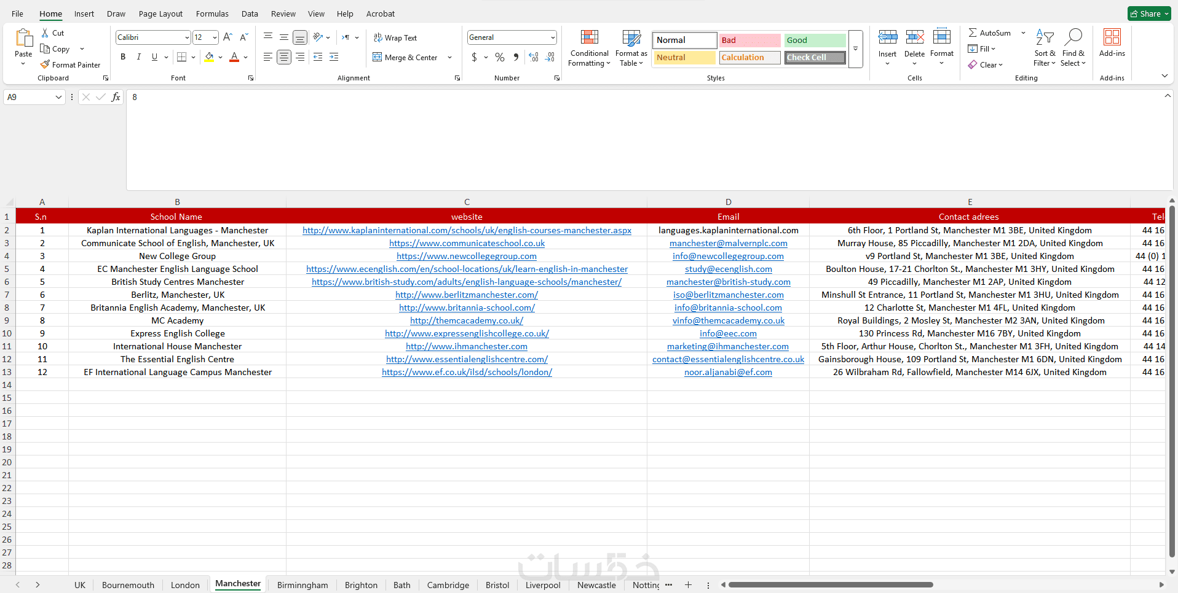Image resolution: width=1178 pixels, height=593 pixels.
Task: Increase font size with the larger A icon
Action: tap(227, 37)
